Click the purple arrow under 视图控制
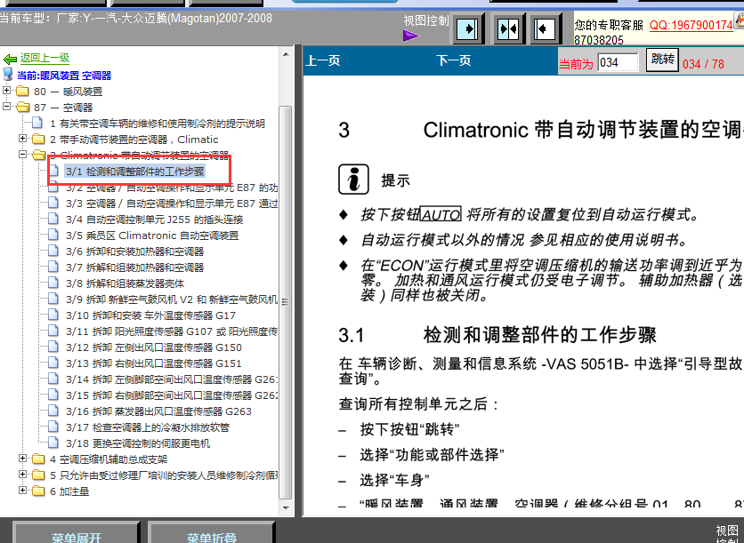The width and height of the screenshot is (744, 543). click(x=411, y=36)
